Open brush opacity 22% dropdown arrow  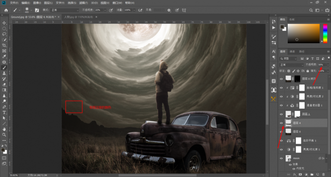click(105, 10)
